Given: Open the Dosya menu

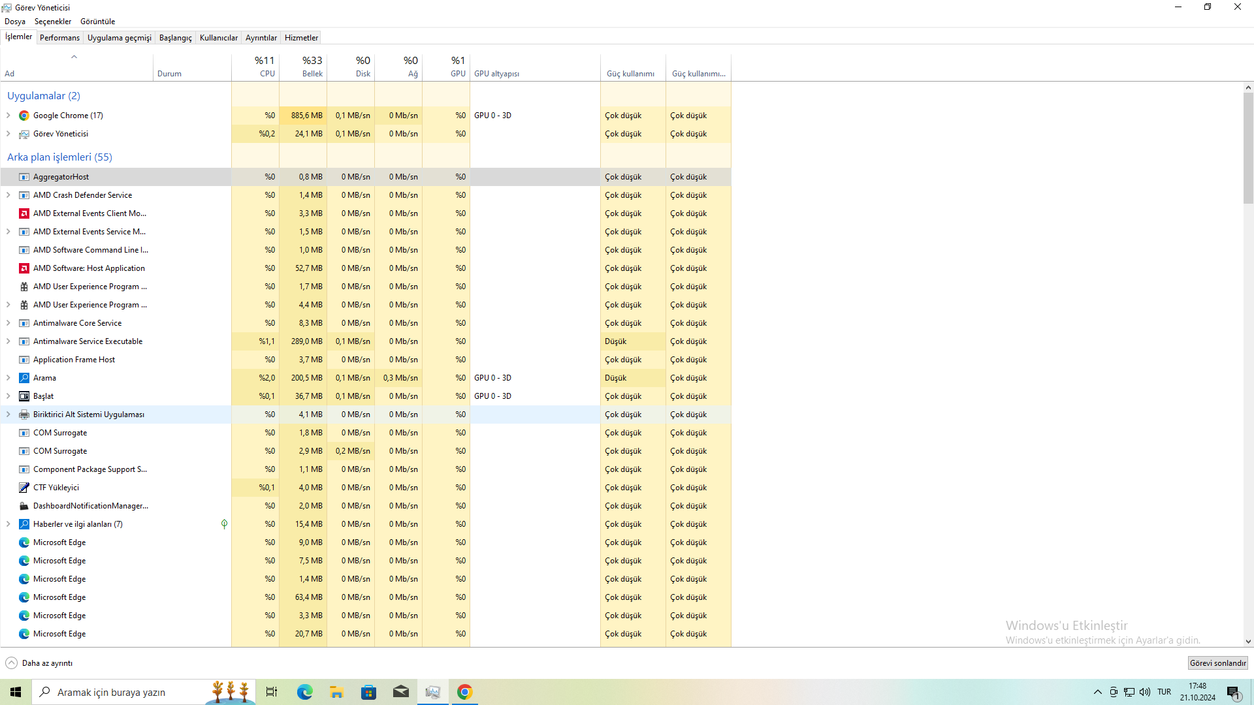Looking at the screenshot, I should coord(15,22).
